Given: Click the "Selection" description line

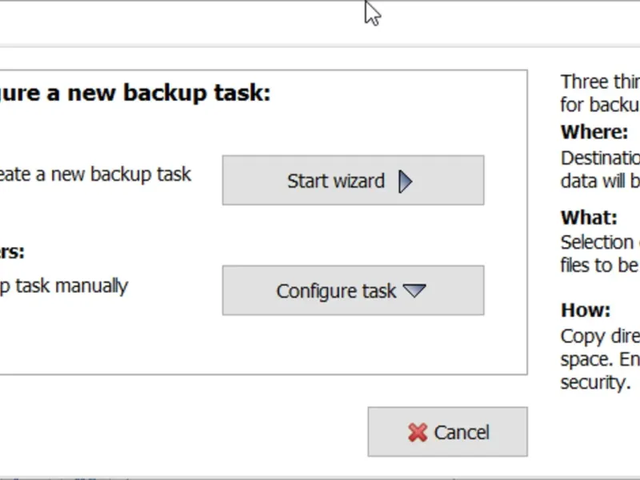Looking at the screenshot, I should (598, 242).
